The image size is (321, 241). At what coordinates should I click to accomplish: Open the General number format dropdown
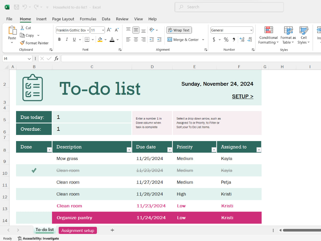click(x=251, y=30)
